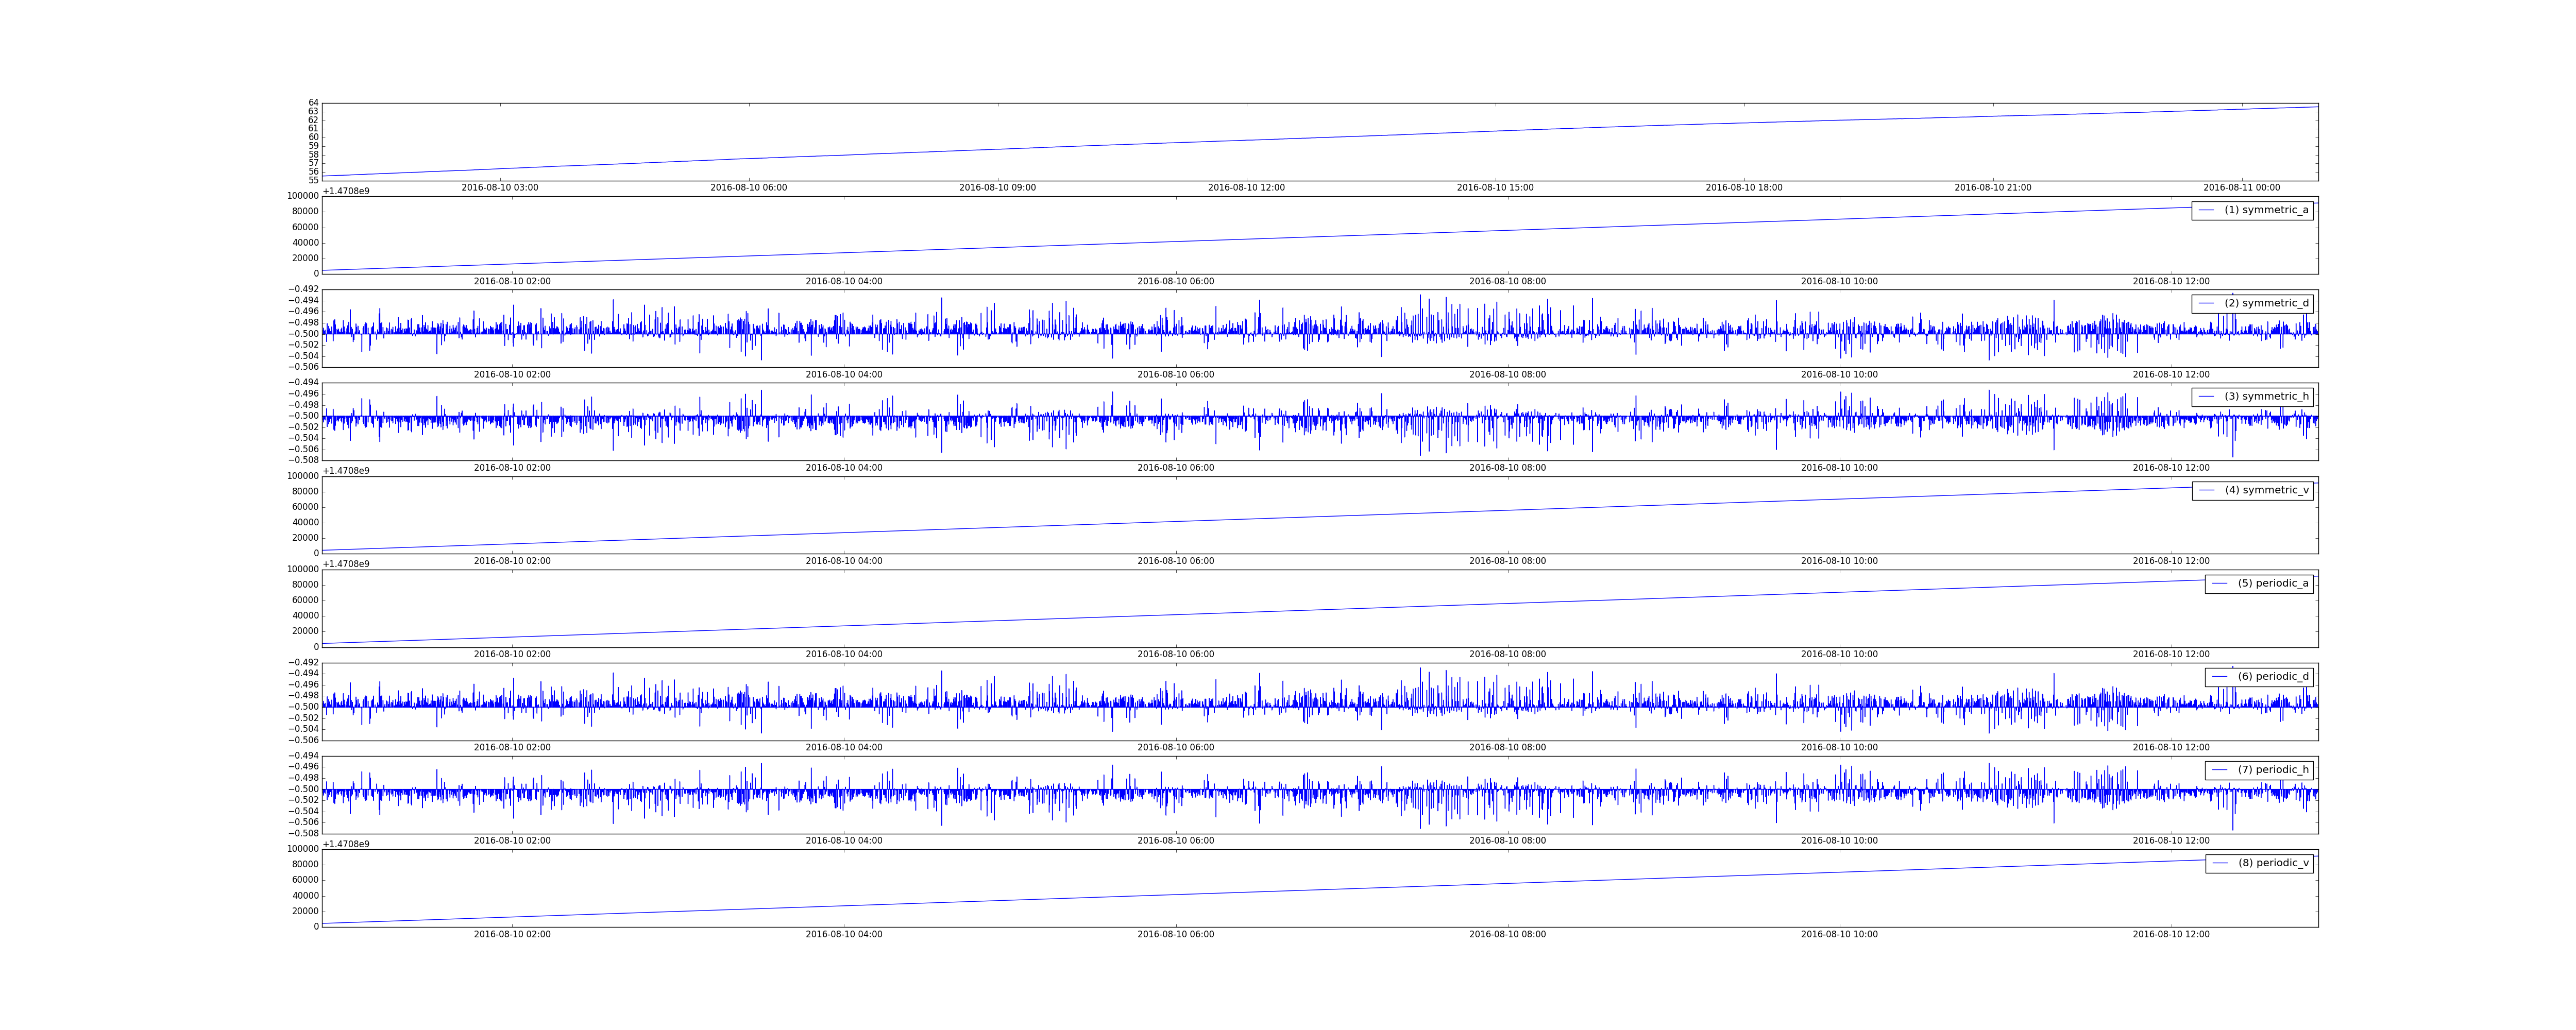Click the "-0.492" y-tick of the symmetric_d plot

(x=304, y=289)
